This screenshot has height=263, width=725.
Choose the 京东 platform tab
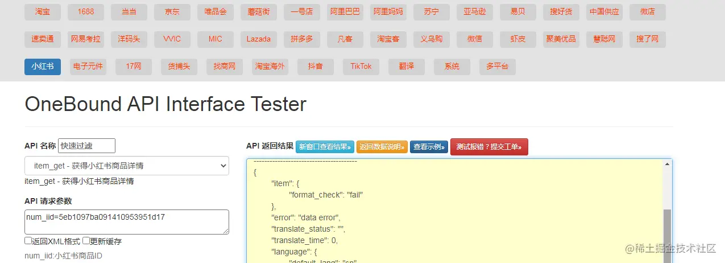tap(172, 12)
